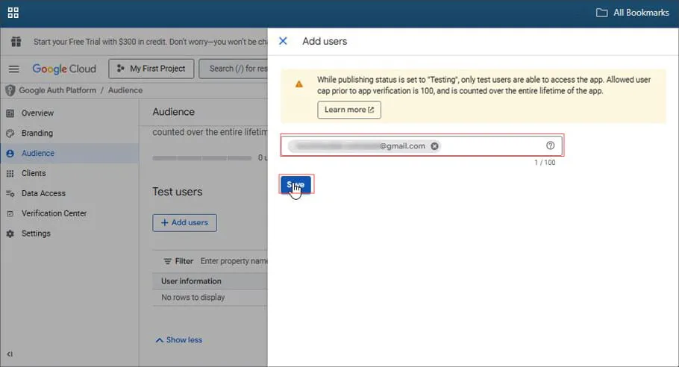Open Data Access settings

[43, 193]
